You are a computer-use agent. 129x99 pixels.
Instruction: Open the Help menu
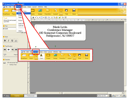pos(46,7)
